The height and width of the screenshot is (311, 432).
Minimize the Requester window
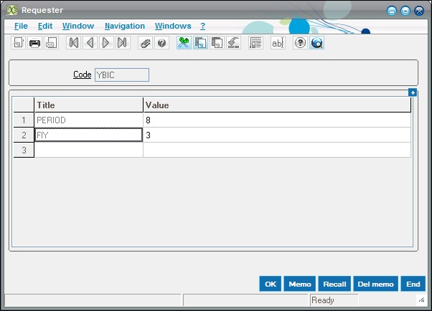click(392, 11)
